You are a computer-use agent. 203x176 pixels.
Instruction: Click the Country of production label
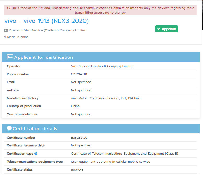click(24, 106)
